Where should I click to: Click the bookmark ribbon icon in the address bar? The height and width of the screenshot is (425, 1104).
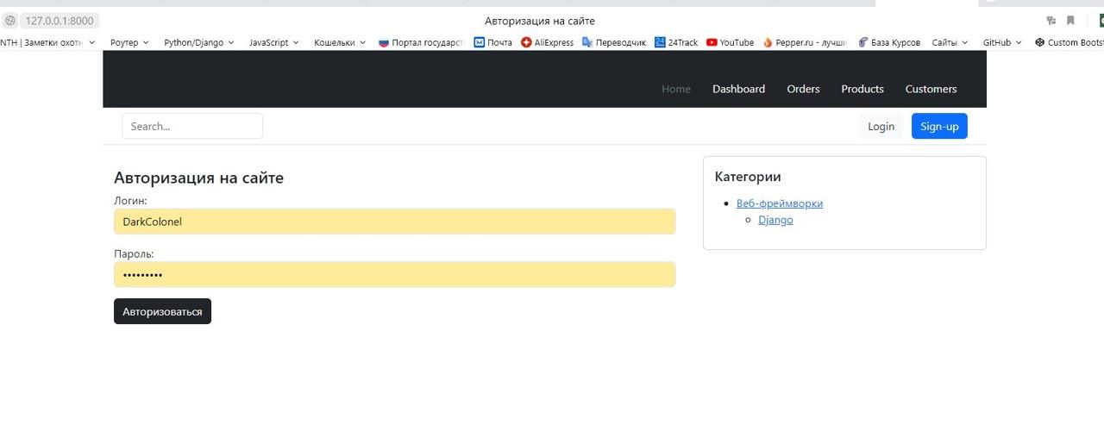tap(1070, 21)
